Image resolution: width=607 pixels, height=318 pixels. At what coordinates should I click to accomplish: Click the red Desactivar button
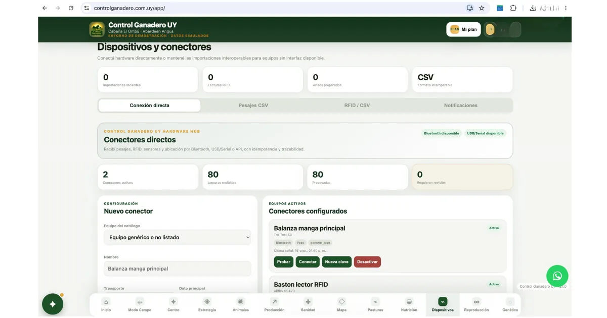(x=367, y=261)
